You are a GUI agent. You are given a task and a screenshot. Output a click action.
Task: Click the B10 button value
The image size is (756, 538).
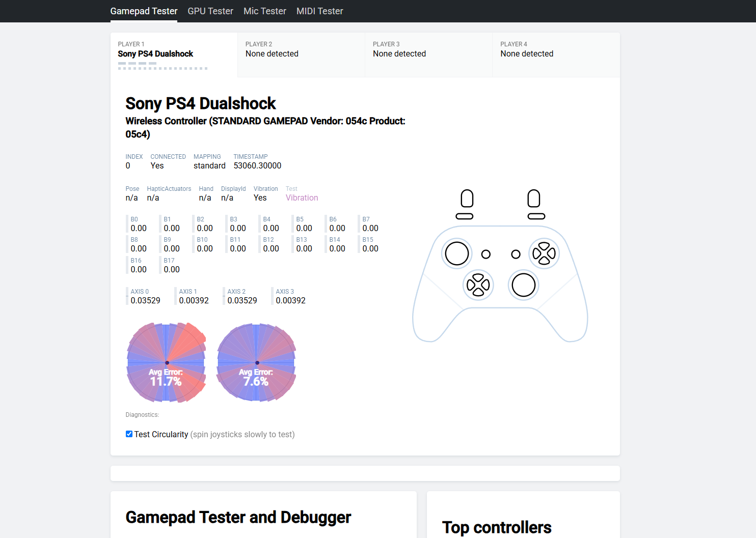pos(205,249)
